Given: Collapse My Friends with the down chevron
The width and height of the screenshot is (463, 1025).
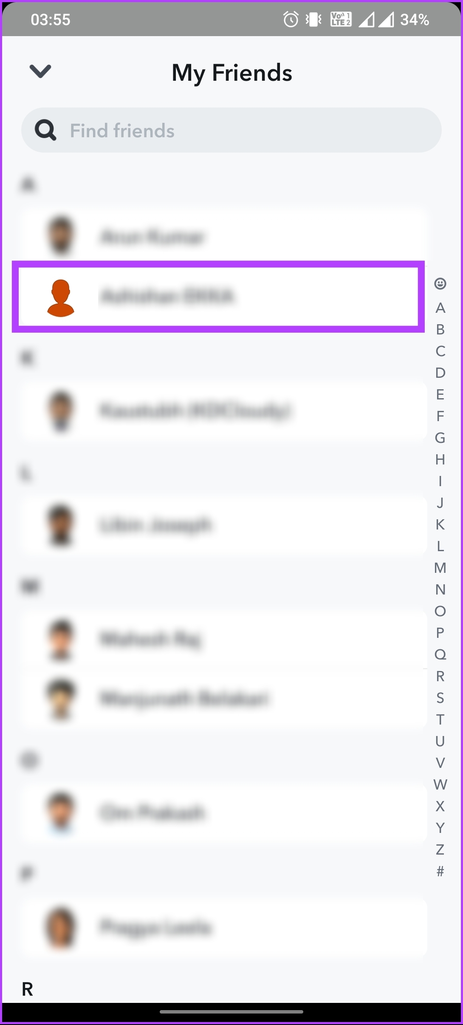Looking at the screenshot, I should coord(40,71).
